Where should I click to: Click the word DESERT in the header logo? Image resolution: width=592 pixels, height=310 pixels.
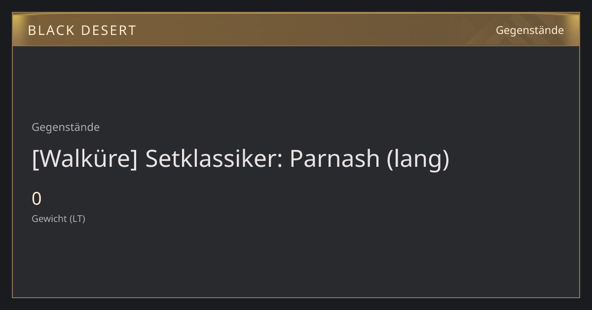tap(108, 31)
